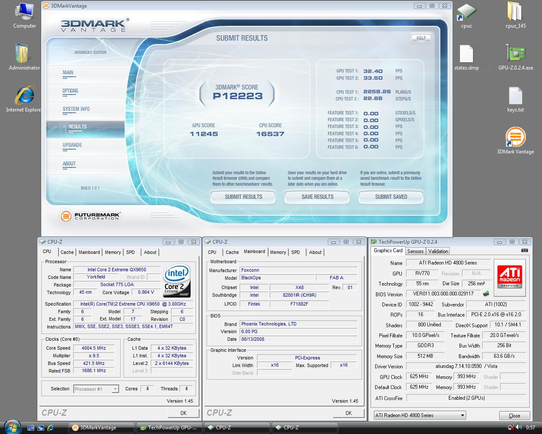Screen dimensions: 542x434
Task: Open the Memory tab in right CPU-Z
Action: point(278,252)
